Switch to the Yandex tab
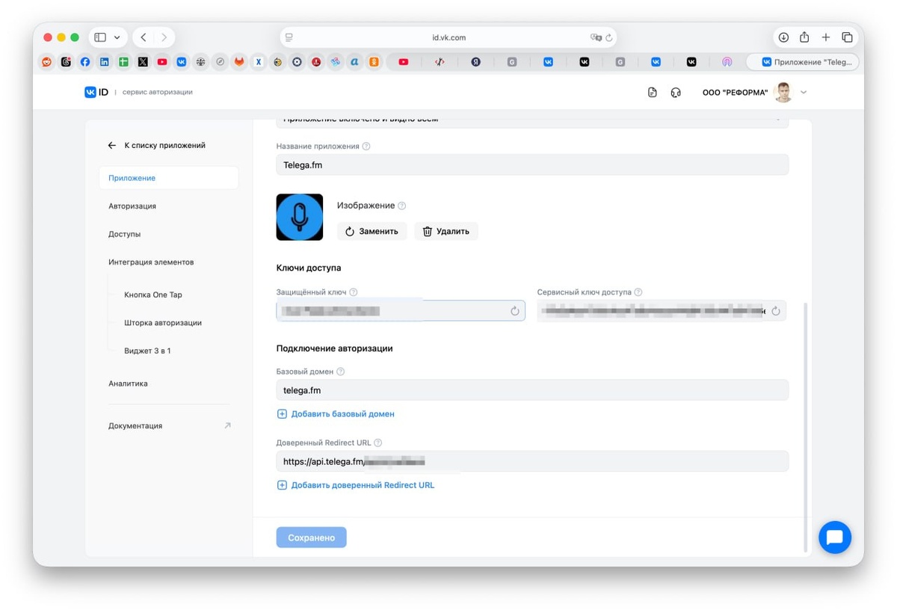 coord(475,62)
